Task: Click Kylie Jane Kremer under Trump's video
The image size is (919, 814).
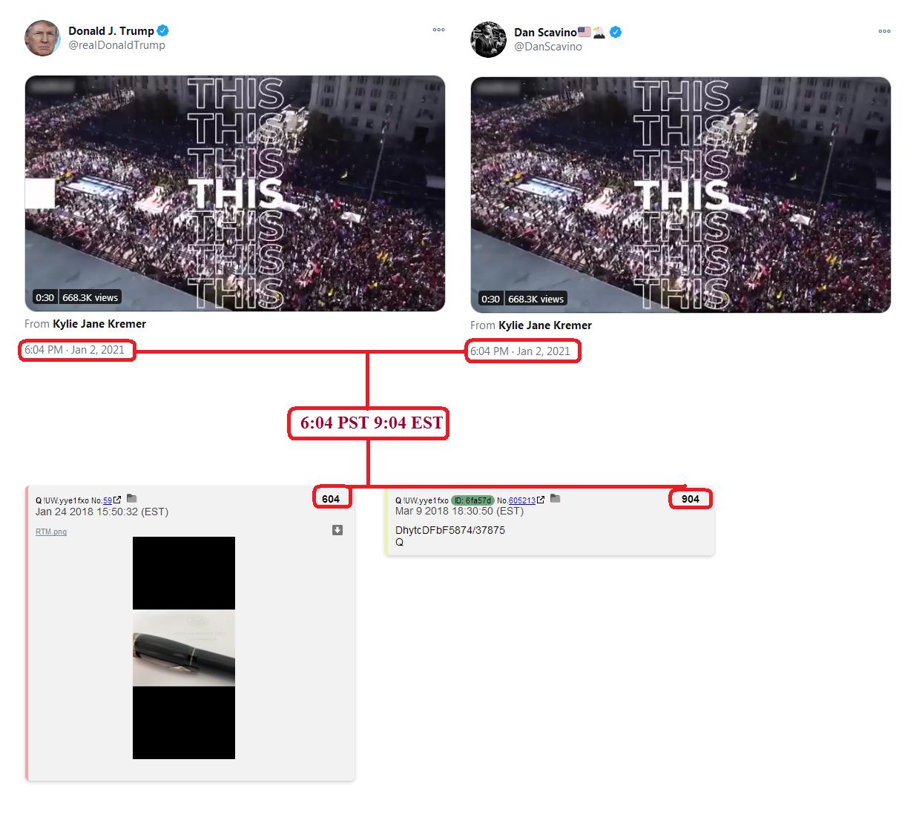Action: 99,324
